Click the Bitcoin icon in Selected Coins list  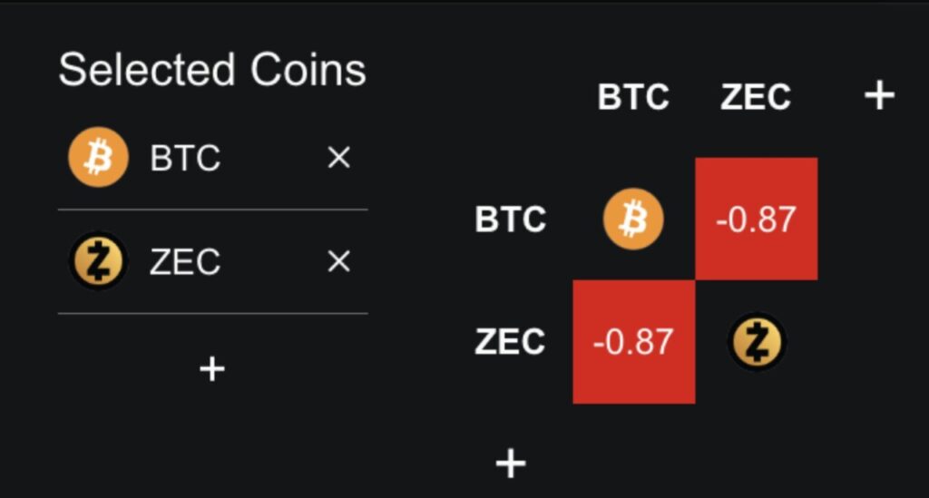[98, 158]
